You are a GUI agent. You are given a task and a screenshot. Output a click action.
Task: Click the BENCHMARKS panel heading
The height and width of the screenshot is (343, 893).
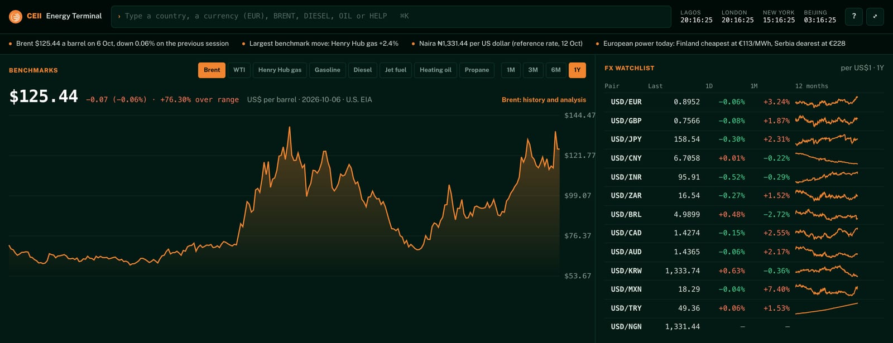(x=33, y=70)
